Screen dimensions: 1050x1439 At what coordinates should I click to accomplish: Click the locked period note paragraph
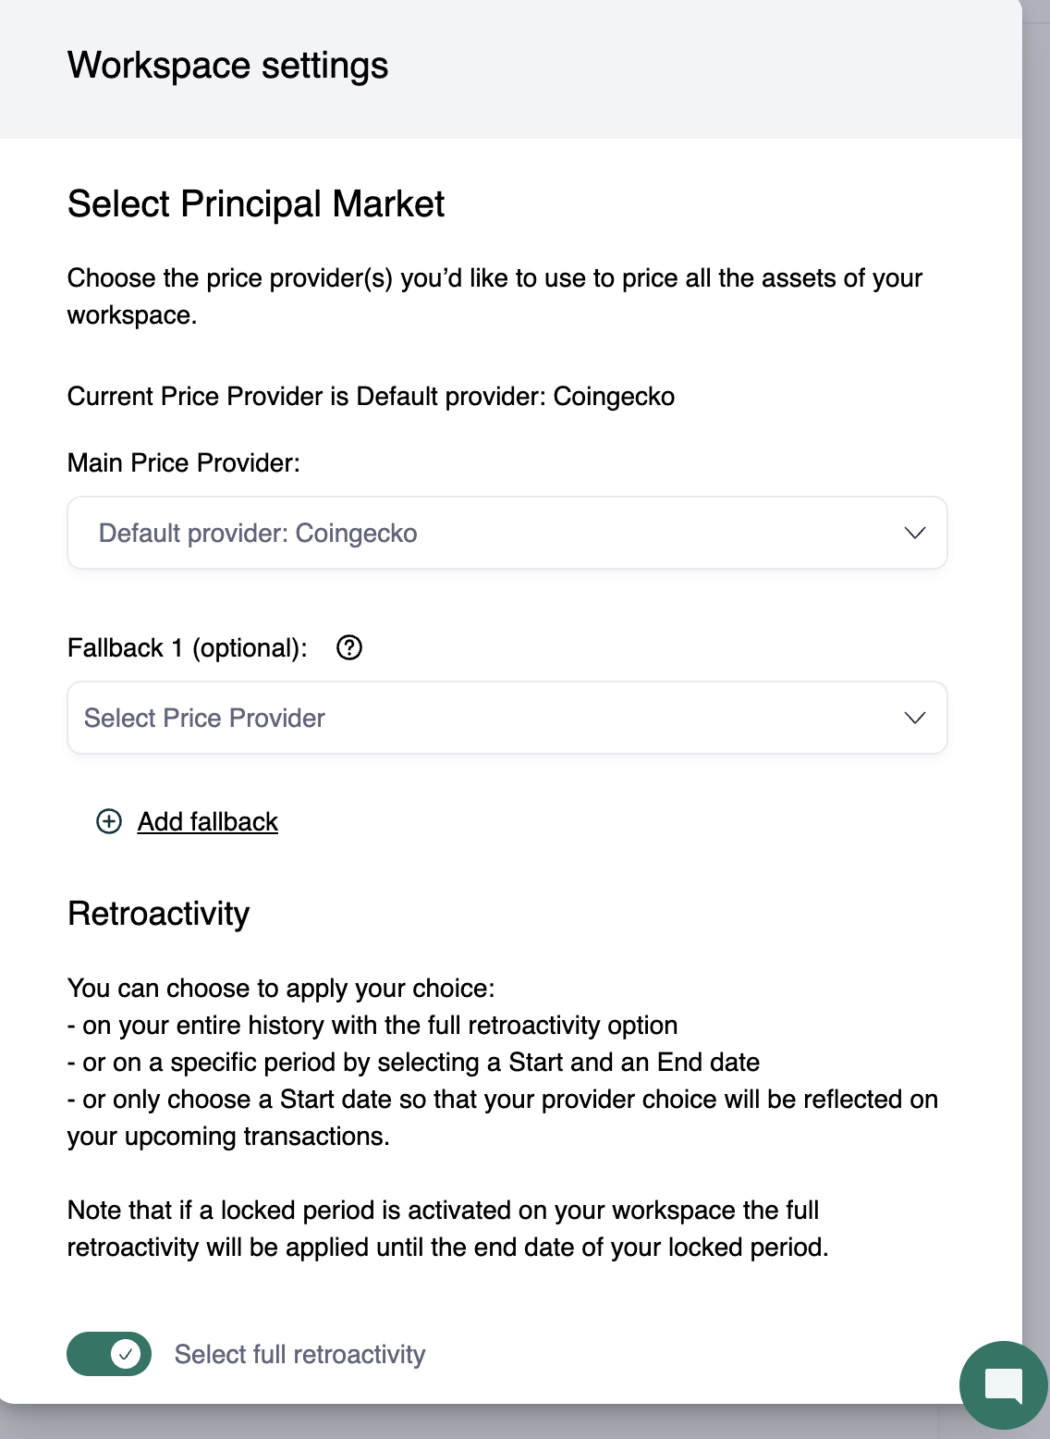pyautogui.click(x=447, y=1228)
